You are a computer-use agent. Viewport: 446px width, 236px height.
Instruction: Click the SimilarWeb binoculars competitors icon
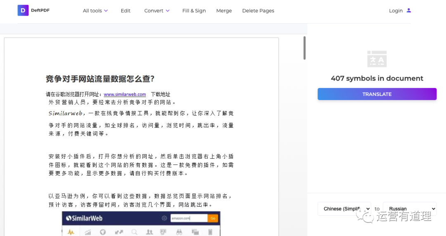click(x=179, y=232)
